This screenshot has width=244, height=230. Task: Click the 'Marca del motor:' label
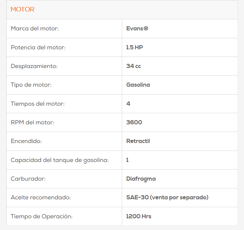pos(35,28)
